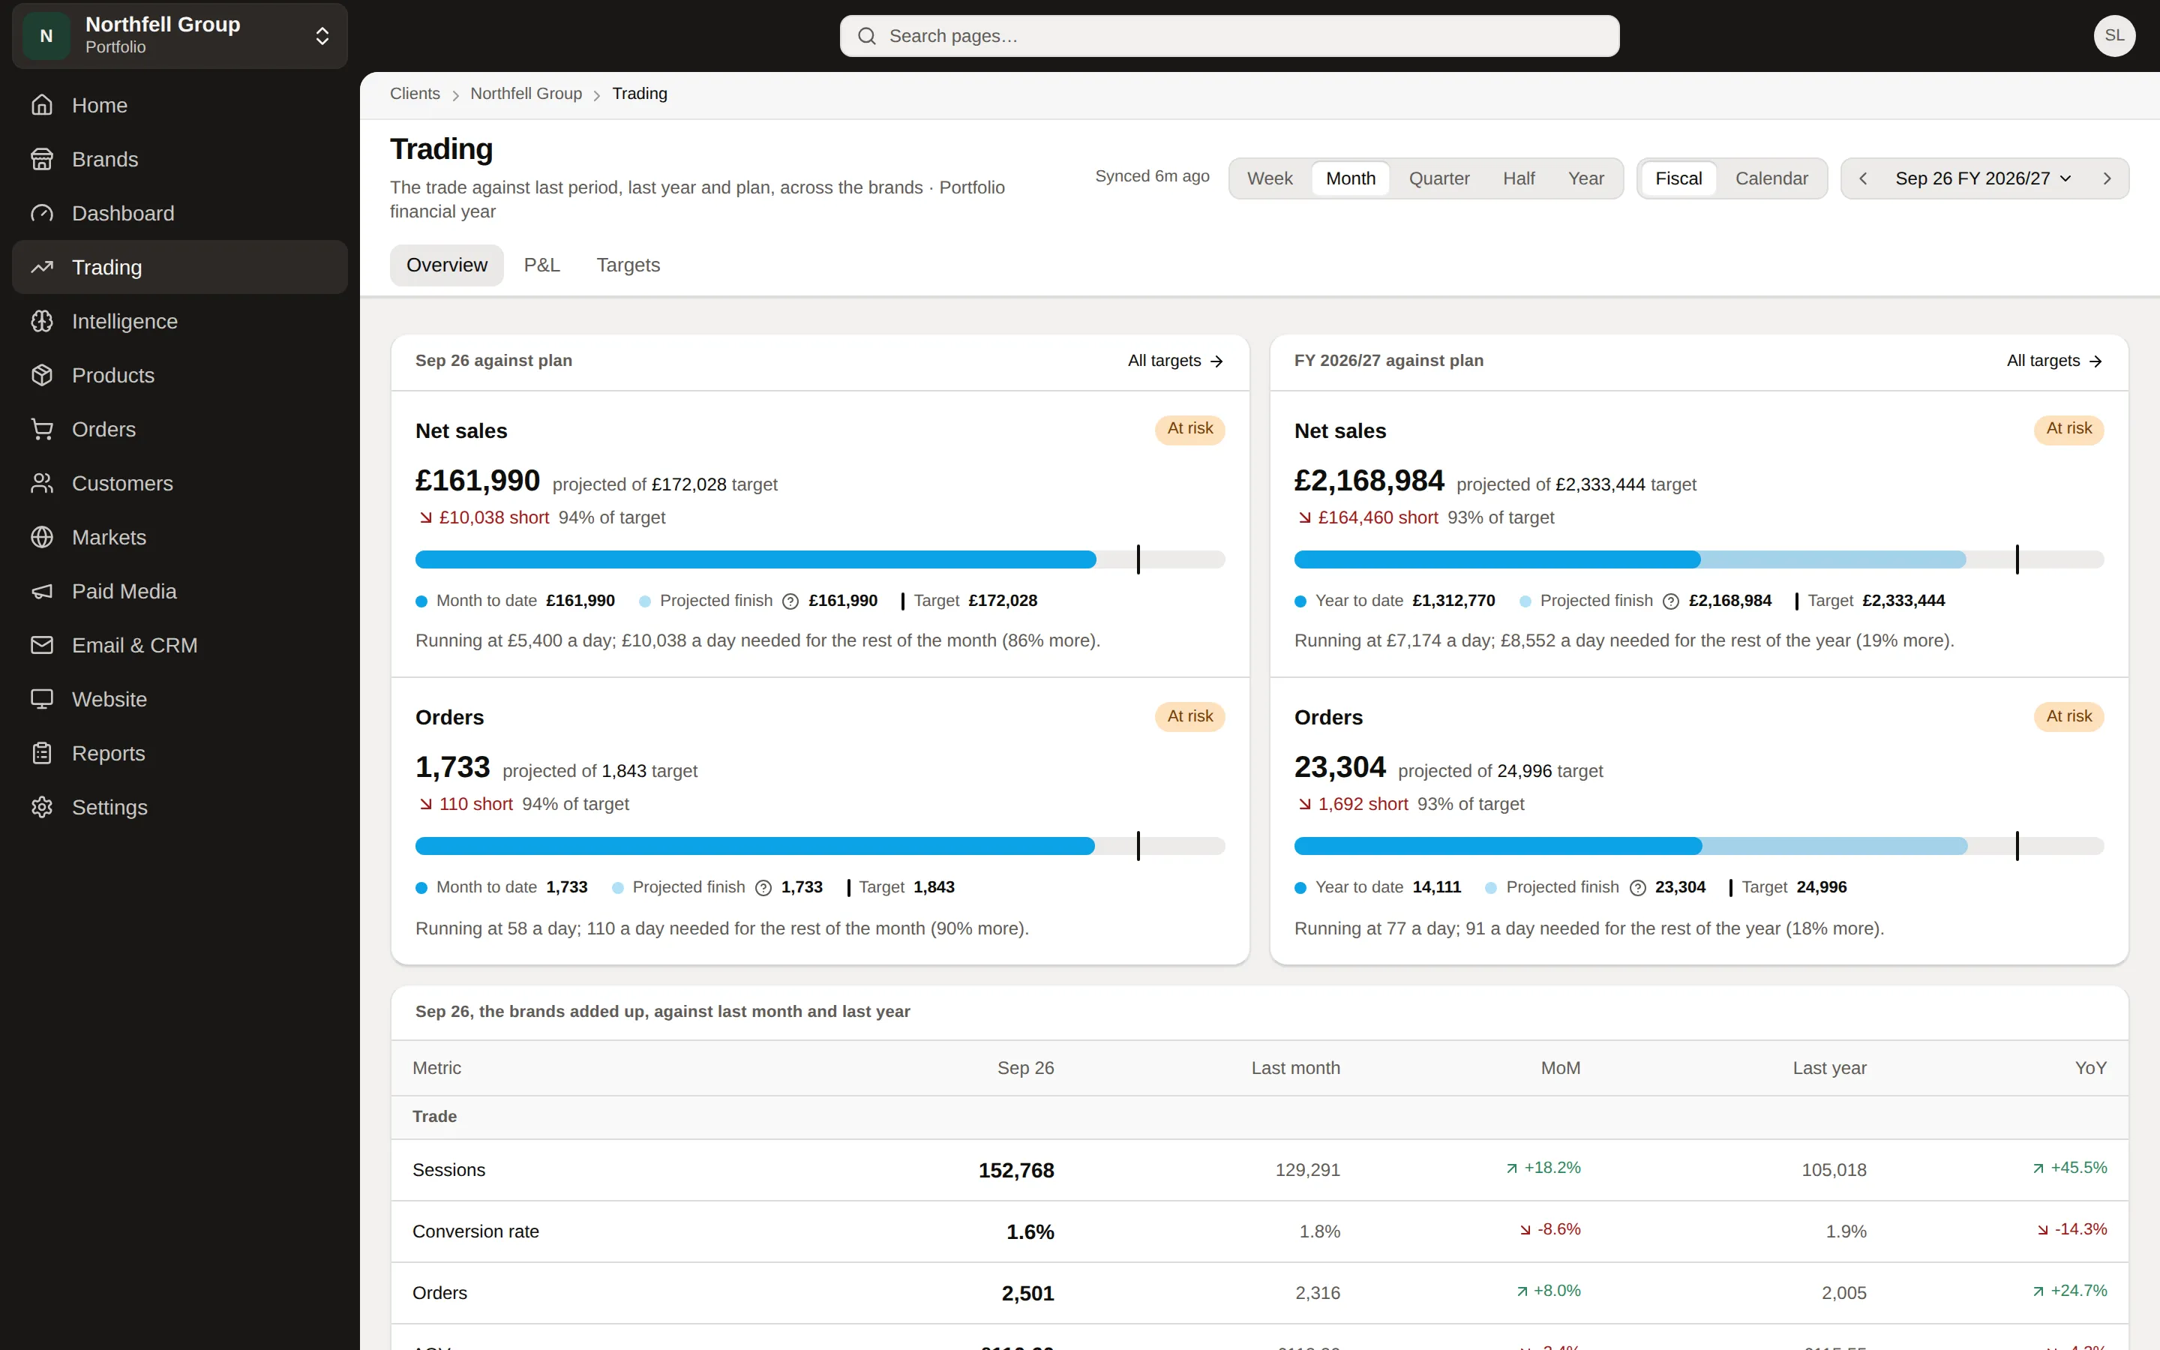This screenshot has width=2160, height=1350.
Task: Open the Sep 26 FY 2026/27 period dropdown
Action: tap(1982, 178)
